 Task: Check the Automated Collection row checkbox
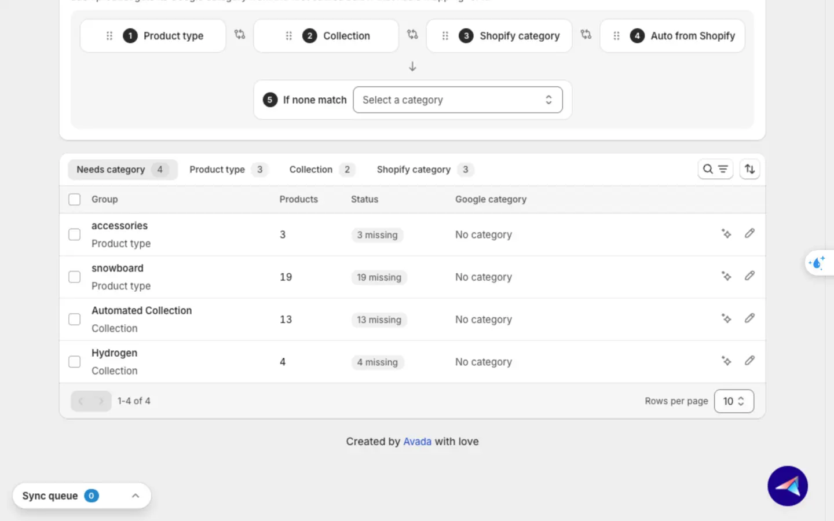point(74,320)
